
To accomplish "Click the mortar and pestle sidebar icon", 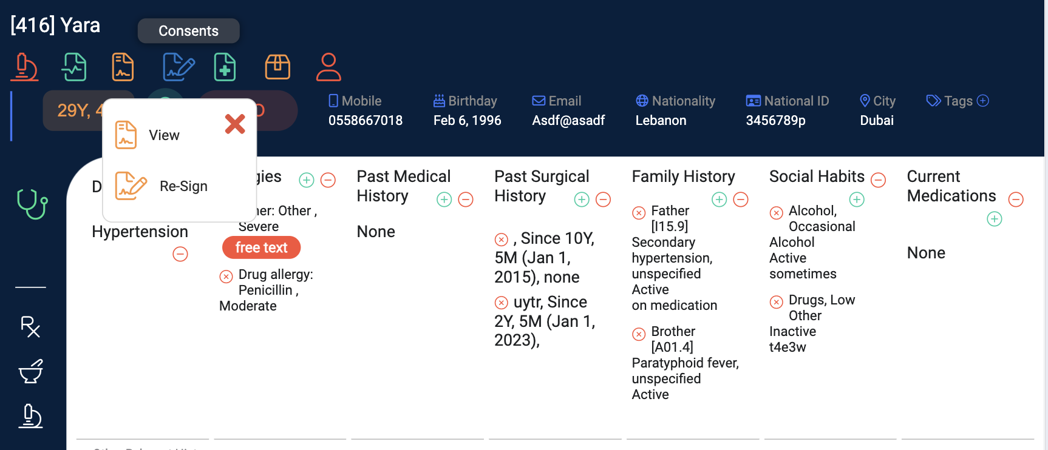I will 30,372.
